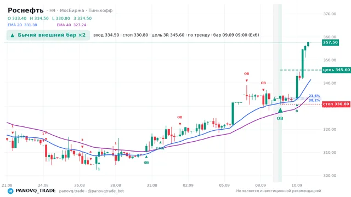Click the 08.09 date axis label
This screenshot has width=351, height=197.
tap(261, 185)
